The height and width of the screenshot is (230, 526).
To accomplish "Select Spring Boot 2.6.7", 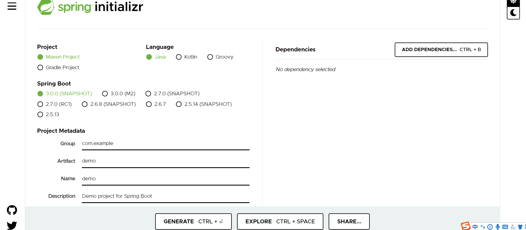I will coord(156,104).
